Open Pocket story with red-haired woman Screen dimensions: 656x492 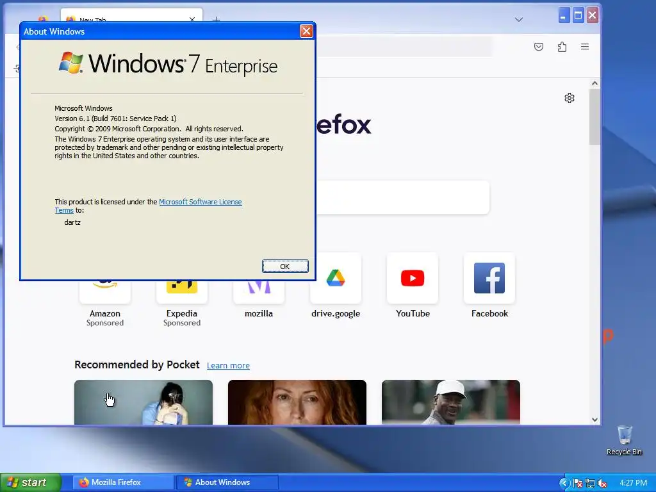click(x=297, y=402)
